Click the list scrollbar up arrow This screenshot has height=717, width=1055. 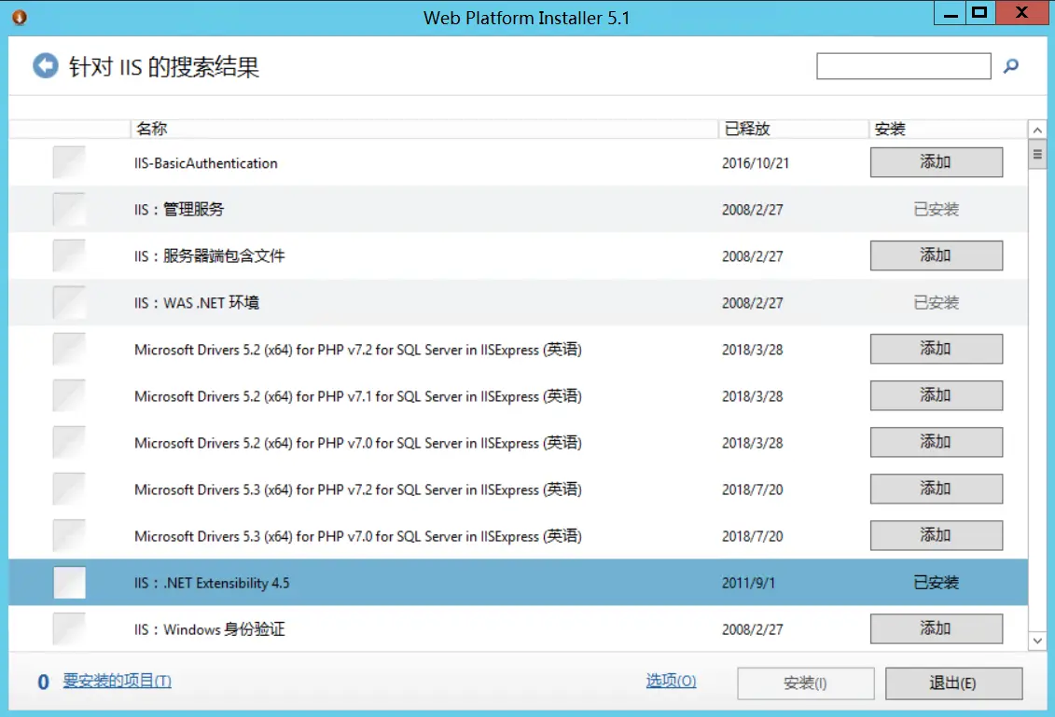1037,130
